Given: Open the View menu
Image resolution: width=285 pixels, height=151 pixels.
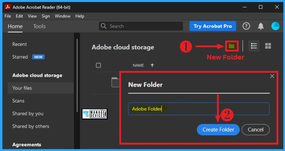Looking at the screenshot, I should coord(32,16).
